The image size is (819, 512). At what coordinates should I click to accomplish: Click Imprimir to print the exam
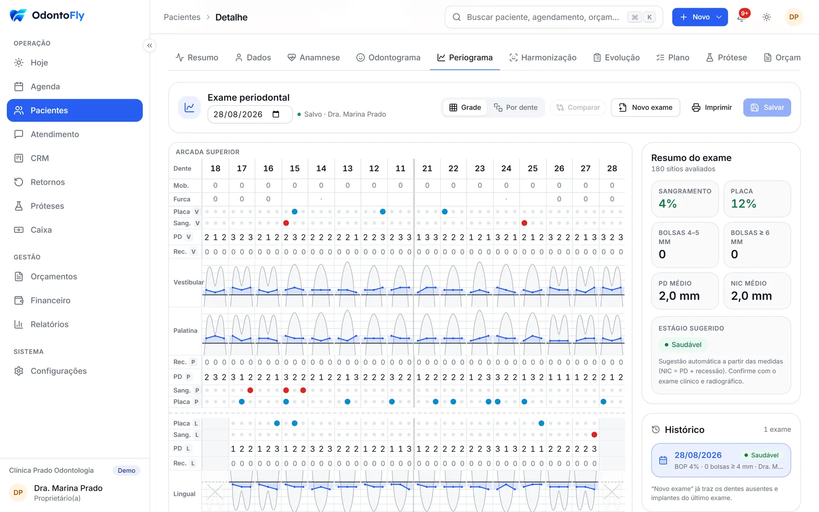(712, 108)
